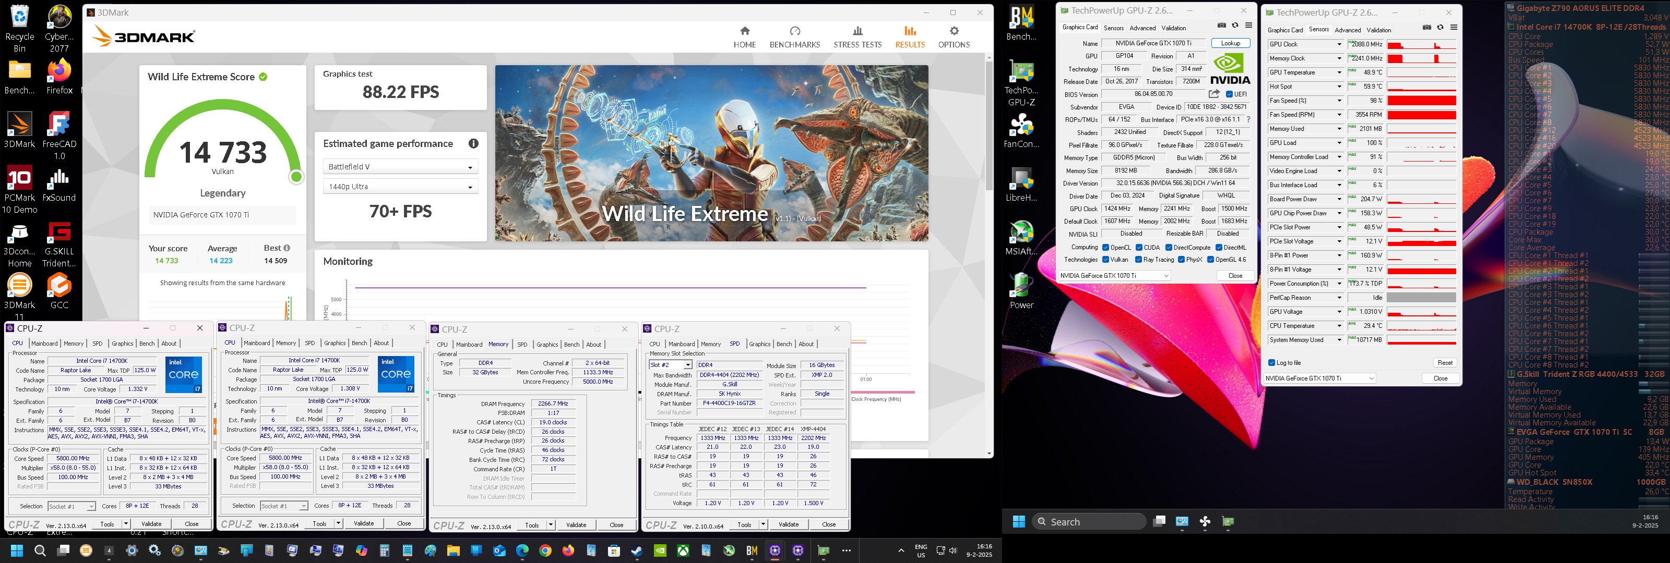Open Google Chrome from taskbar

(x=545, y=550)
